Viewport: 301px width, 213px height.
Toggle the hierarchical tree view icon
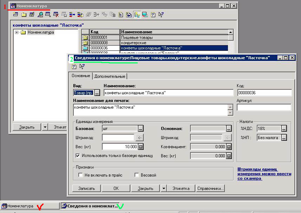click(x=137, y=15)
